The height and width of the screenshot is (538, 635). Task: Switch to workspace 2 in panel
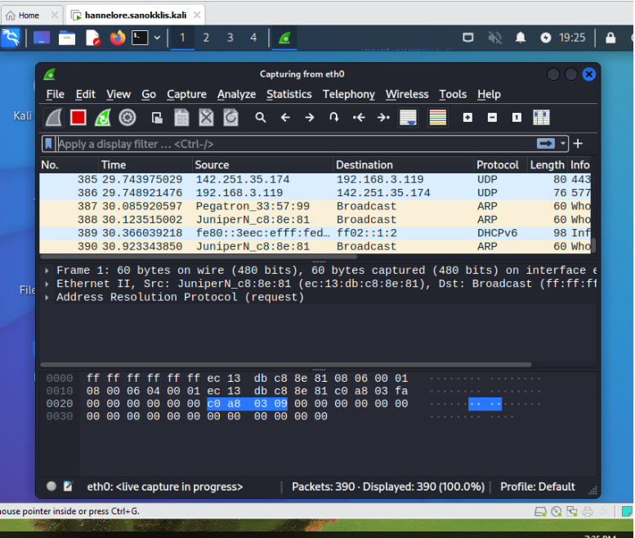[x=206, y=38]
